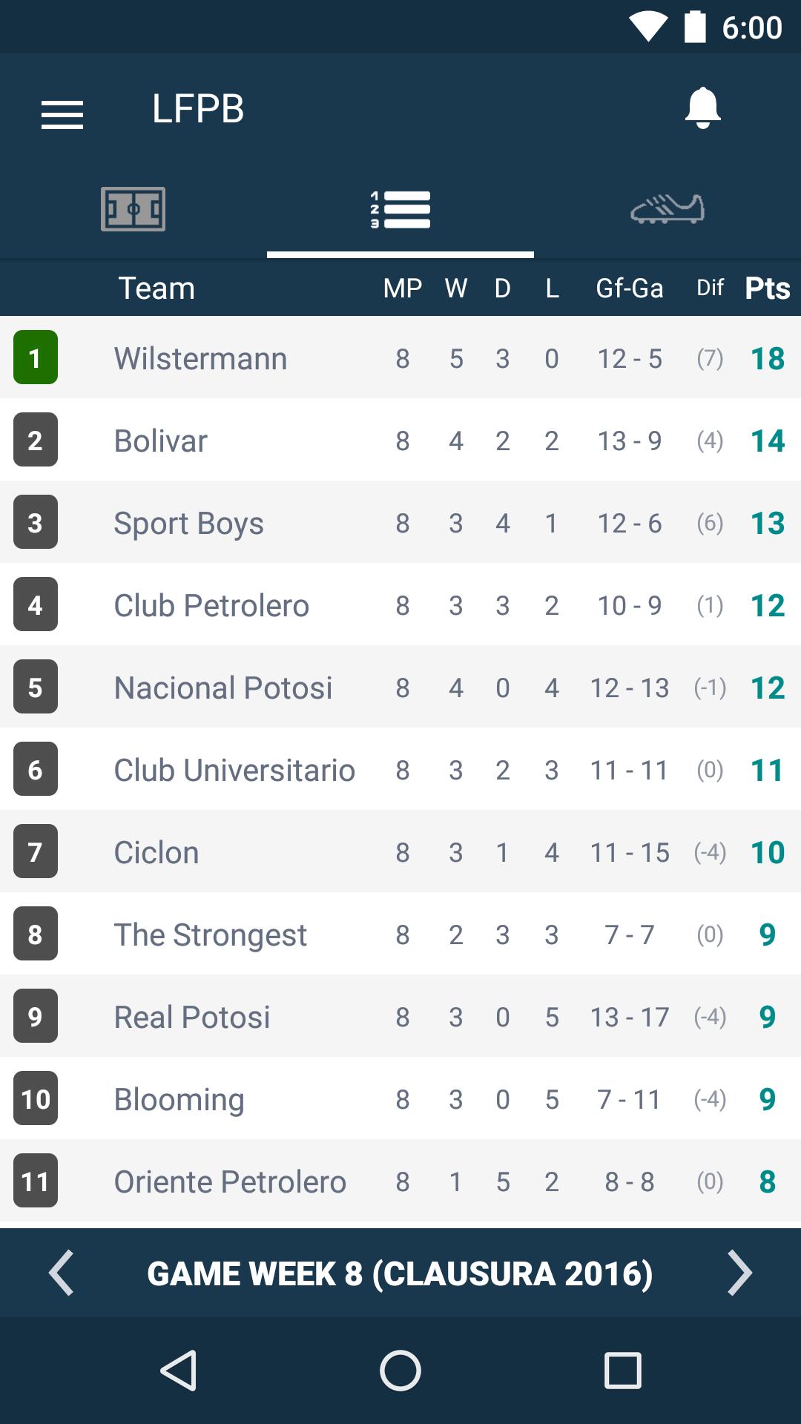Screen dimensions: 801x1424
Task: Open the Sport Boys team entry
Action: click(x=400, y=522)
